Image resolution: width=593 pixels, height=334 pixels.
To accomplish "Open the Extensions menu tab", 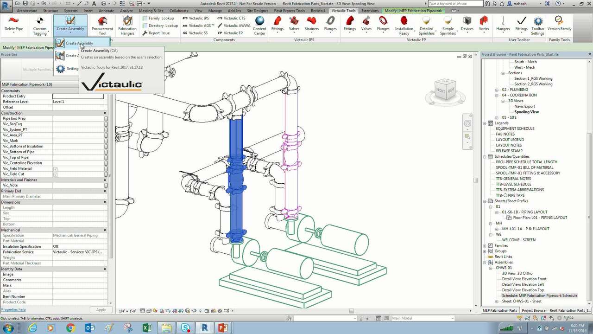I will tap(369, 11).
